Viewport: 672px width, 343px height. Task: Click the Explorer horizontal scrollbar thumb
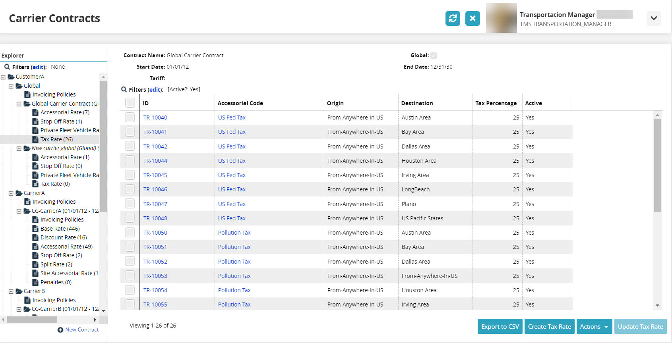(x=32, y=320)
